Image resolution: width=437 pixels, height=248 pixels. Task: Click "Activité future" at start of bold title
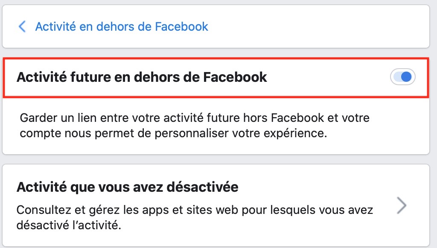pyautogui.click(x=62, y=77)
